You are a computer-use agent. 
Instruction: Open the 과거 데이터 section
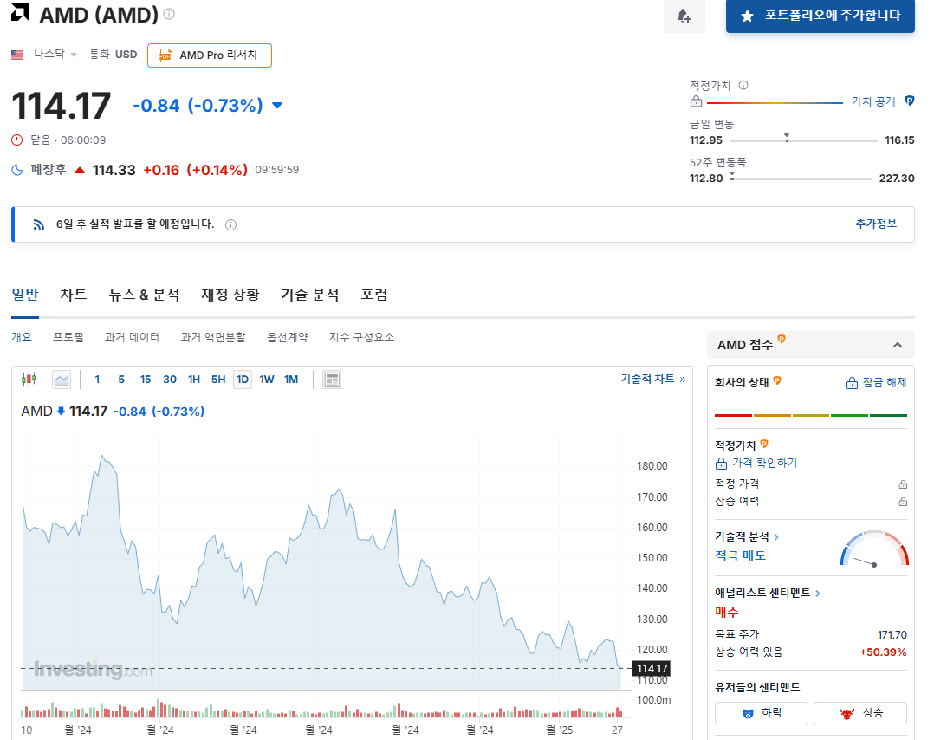click(x=132, y=336)
